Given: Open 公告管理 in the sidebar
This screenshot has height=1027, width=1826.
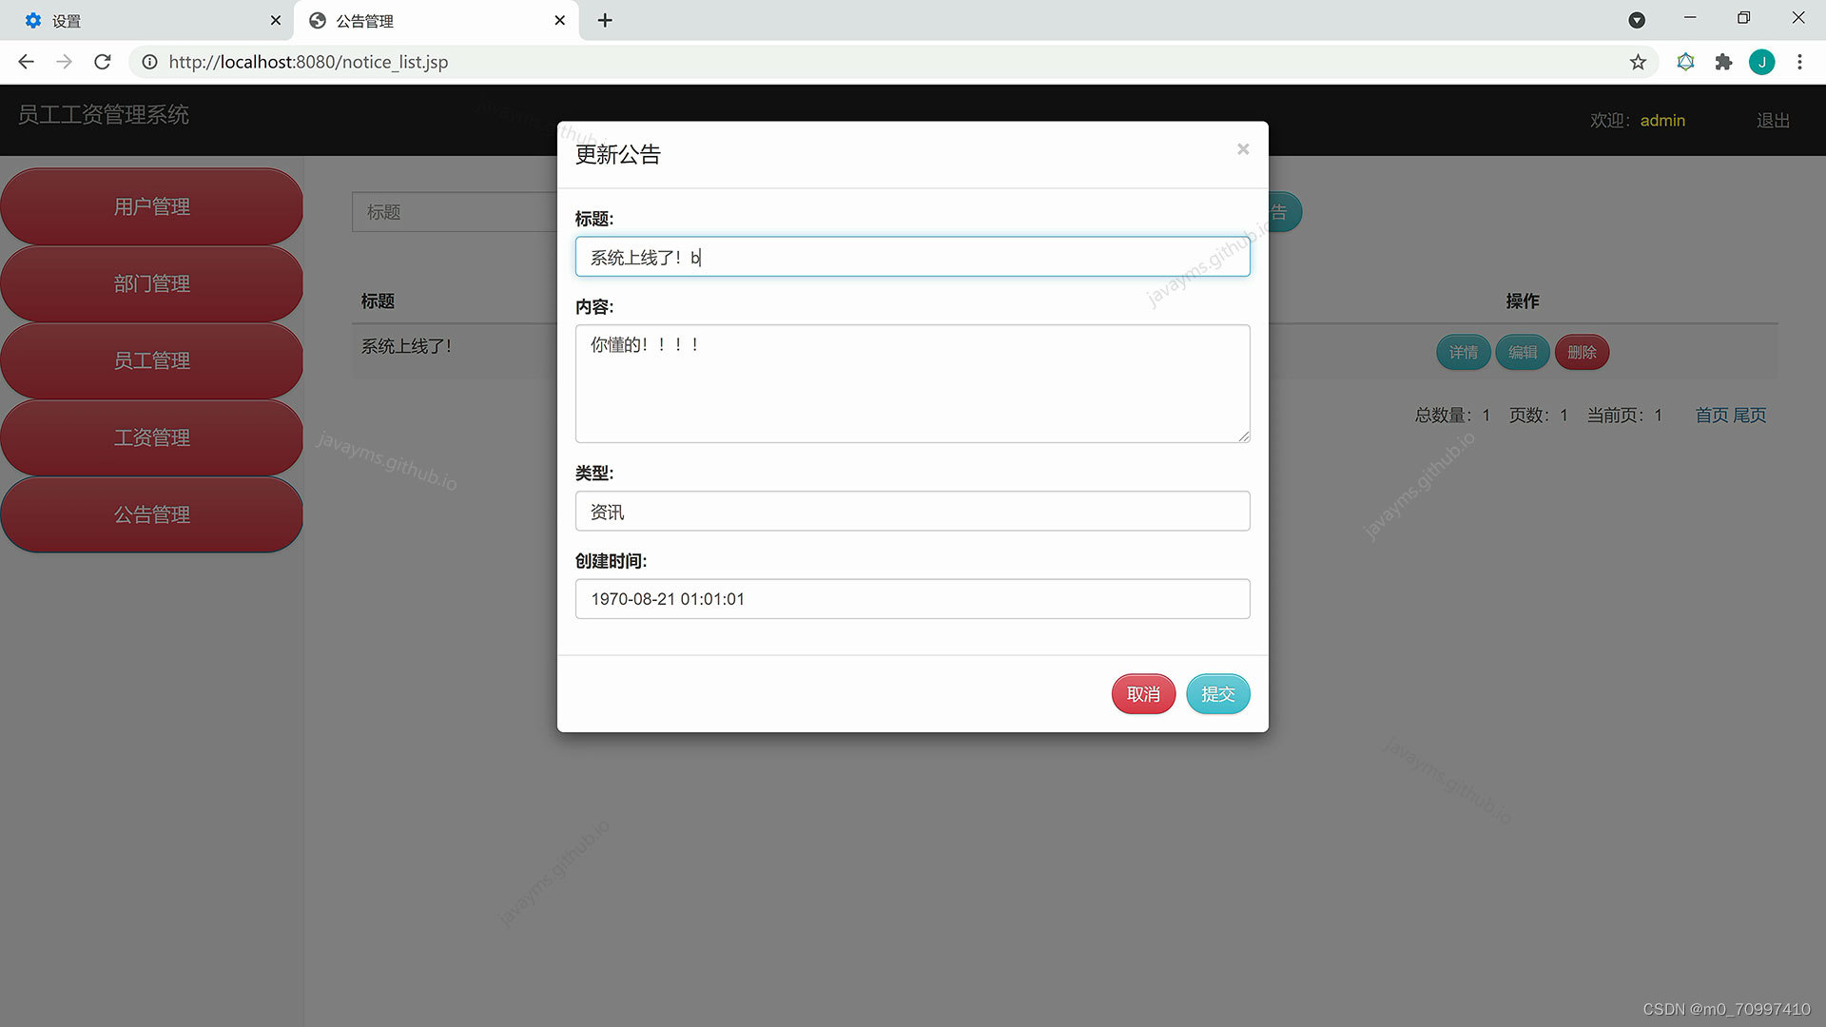Looking at the screenshot, I should click(152, 514).
